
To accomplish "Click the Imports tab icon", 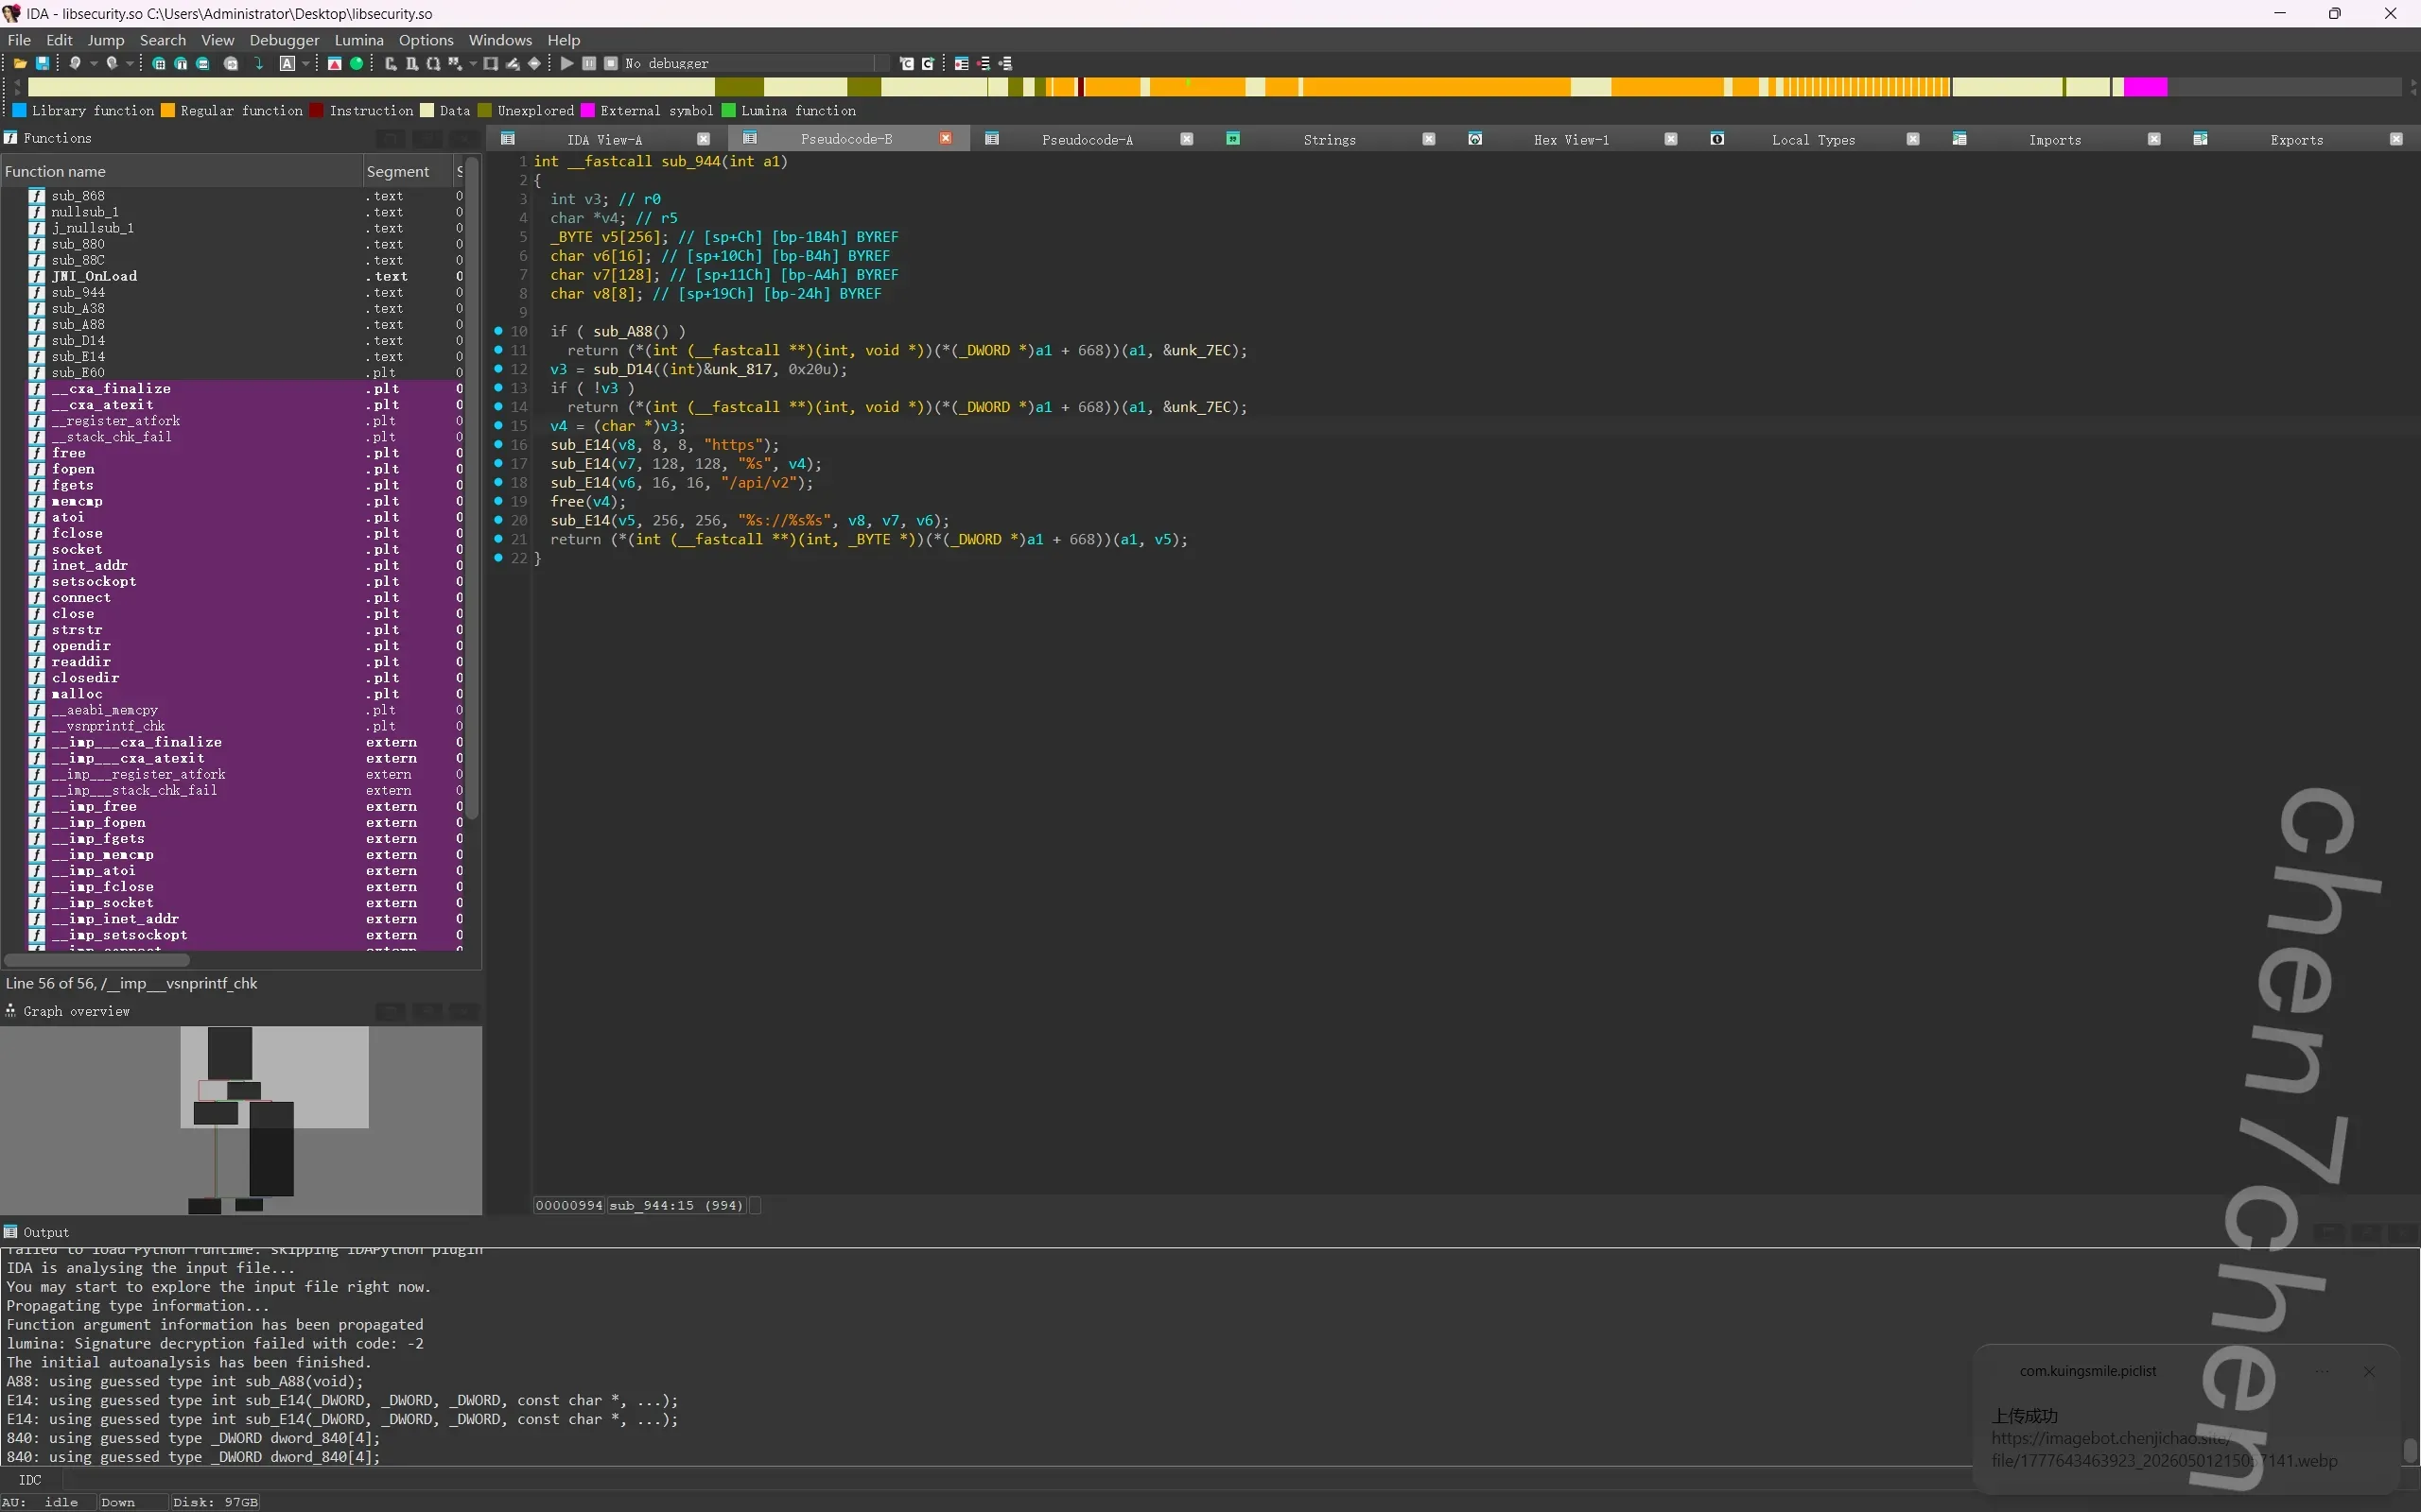I will click(1959, 139).
